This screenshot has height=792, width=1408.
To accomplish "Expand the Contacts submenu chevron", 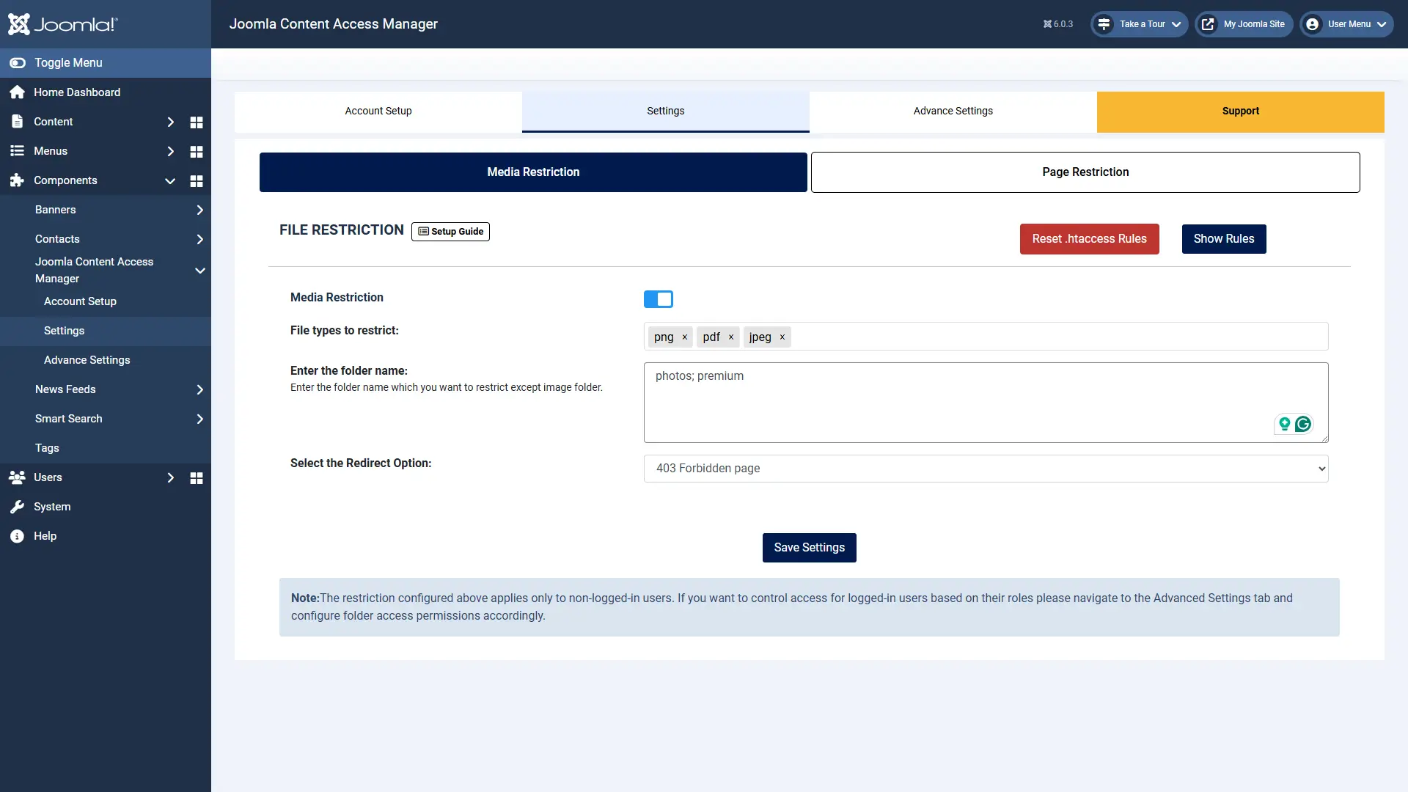I will click(199, 239).
